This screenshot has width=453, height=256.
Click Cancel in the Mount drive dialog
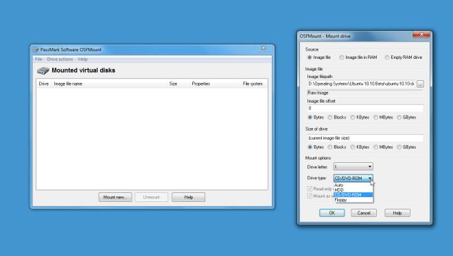(x=364, y=213)
